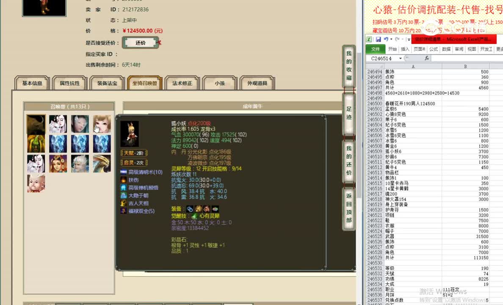
Task: Click the 天赋·2阶 badge
Action: 134,153
